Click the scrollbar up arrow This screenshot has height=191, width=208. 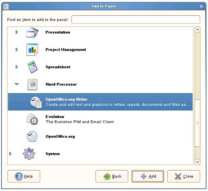click(197, 30)
